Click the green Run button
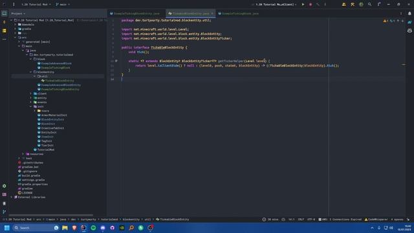The width and height of the screenshot is (414, 233). pyautogui.click(x=303, y=5)
